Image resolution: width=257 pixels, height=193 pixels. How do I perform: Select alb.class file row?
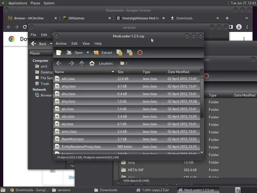(126, 116)
